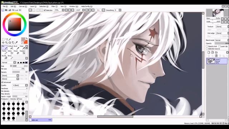Open the second [None] brush texture dropdown

[x=10, y=79]
